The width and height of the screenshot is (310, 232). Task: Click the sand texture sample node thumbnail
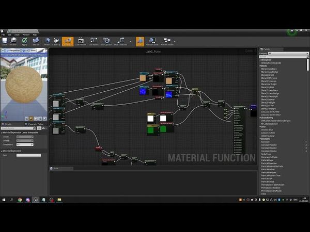pyautogui.click(x=143, y=78)
